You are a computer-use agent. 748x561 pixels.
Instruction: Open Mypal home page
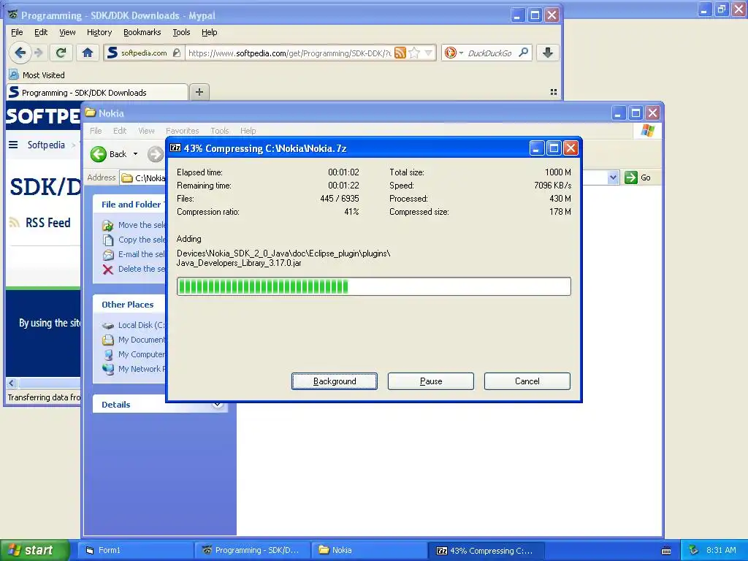click(88, 53)
